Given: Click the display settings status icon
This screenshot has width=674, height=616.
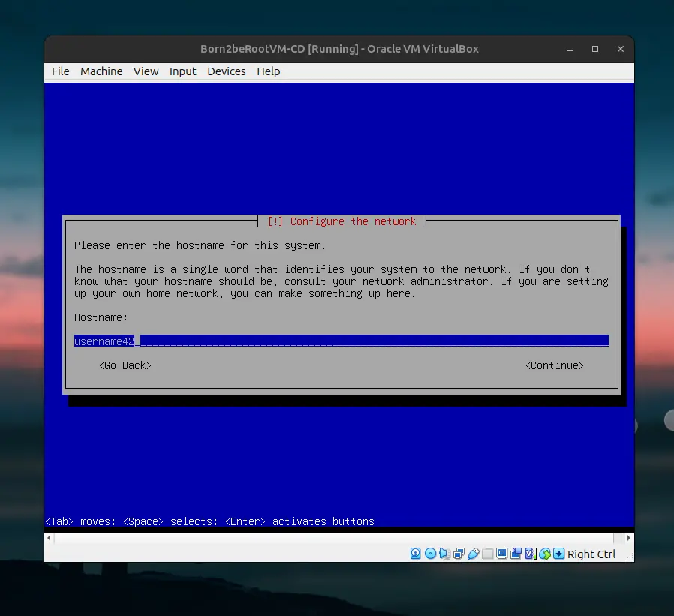Looking at the screenshot, I should click(x=501, y=554).
